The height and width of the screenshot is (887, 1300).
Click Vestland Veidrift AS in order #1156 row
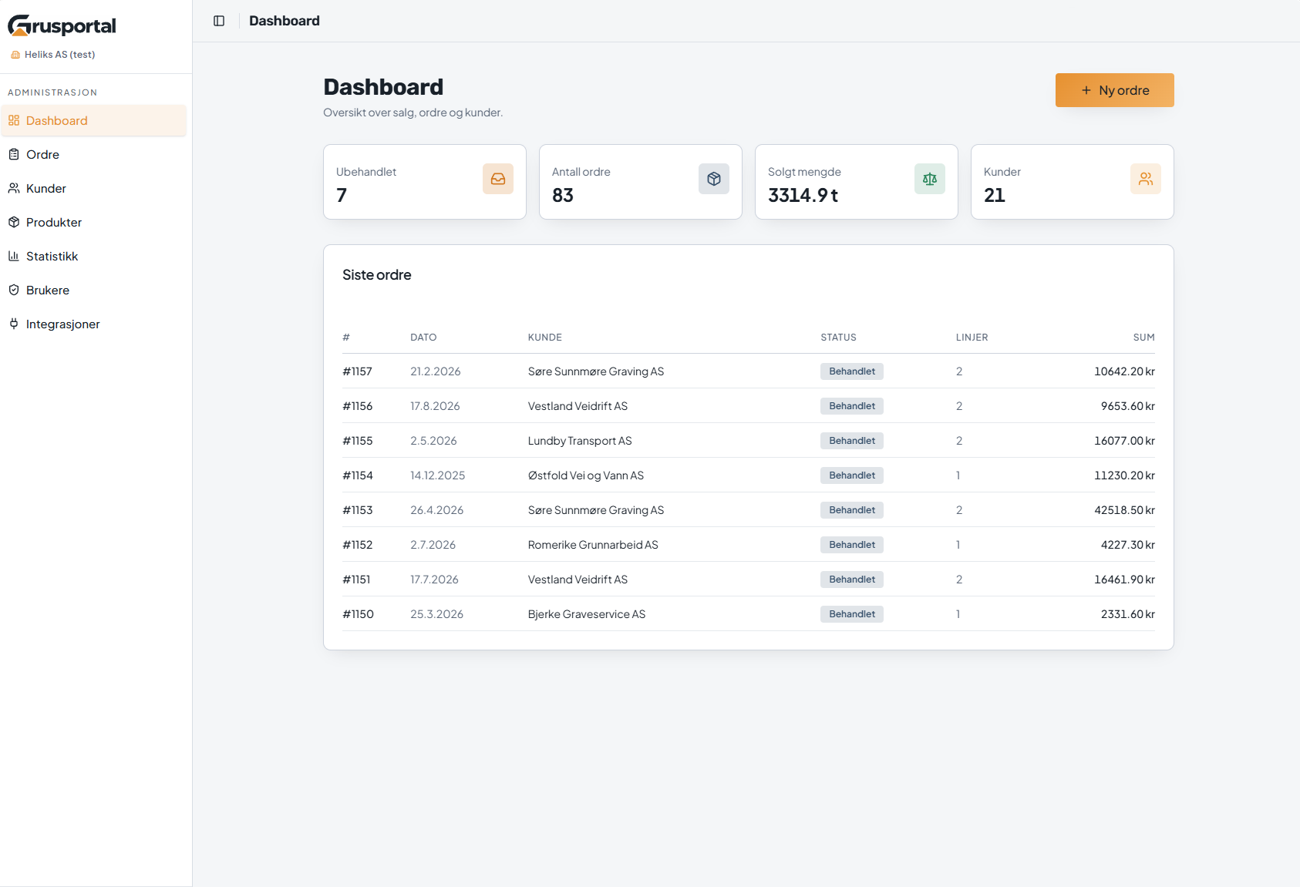(x=578, y=406)
